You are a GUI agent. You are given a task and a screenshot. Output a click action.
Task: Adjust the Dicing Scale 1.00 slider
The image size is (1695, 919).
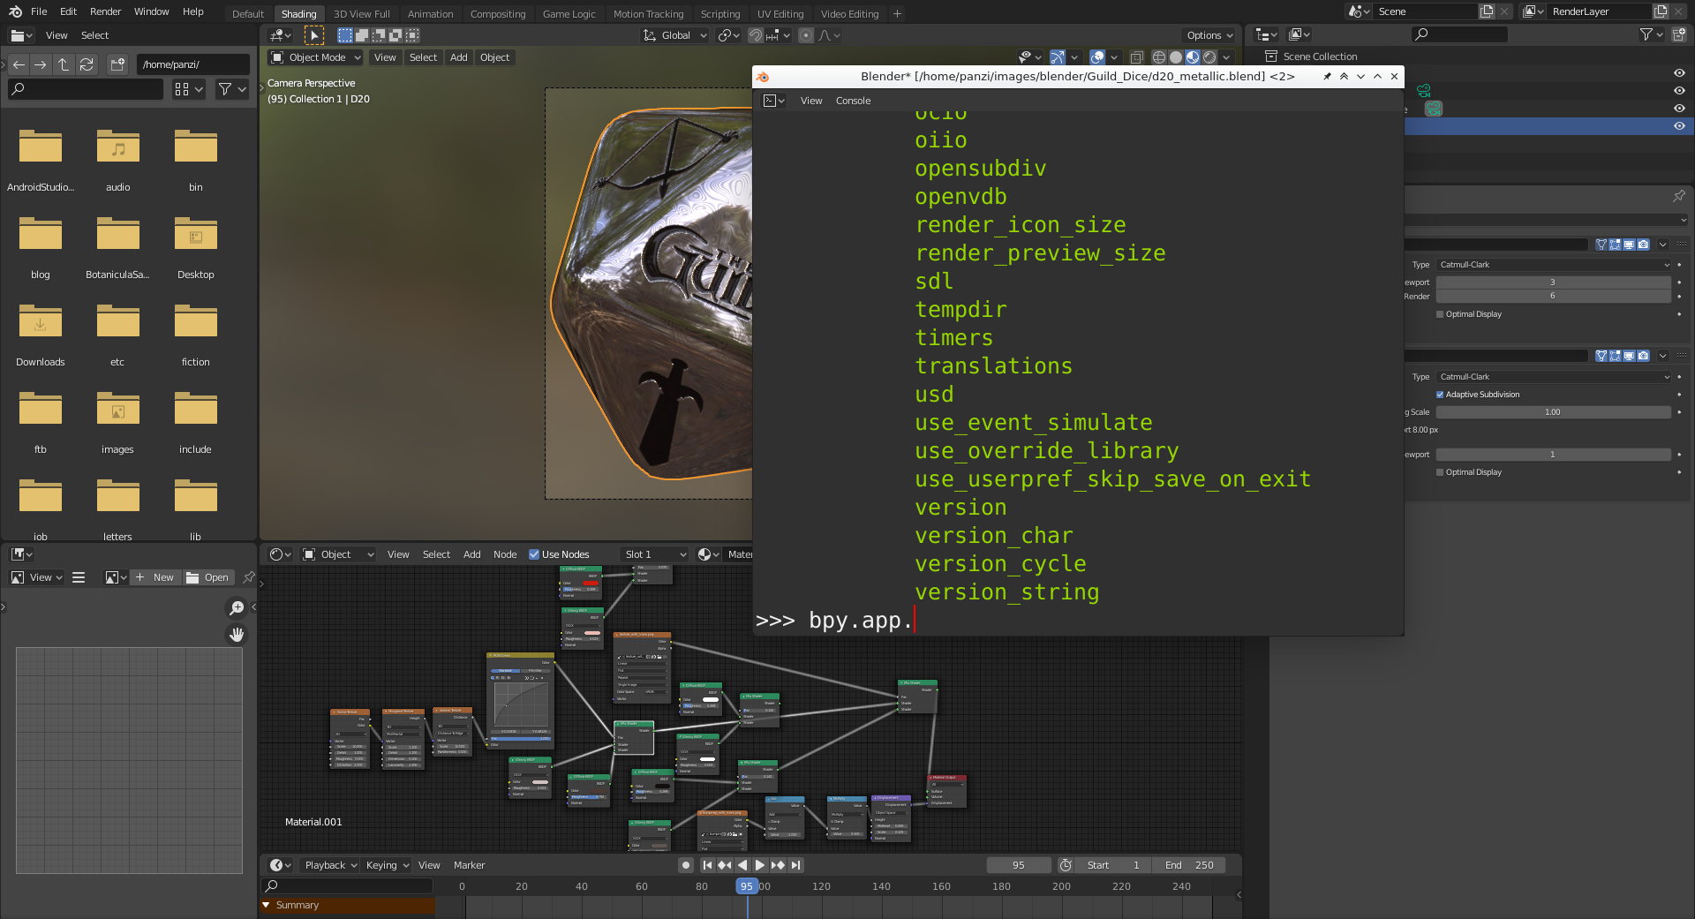1553,412
